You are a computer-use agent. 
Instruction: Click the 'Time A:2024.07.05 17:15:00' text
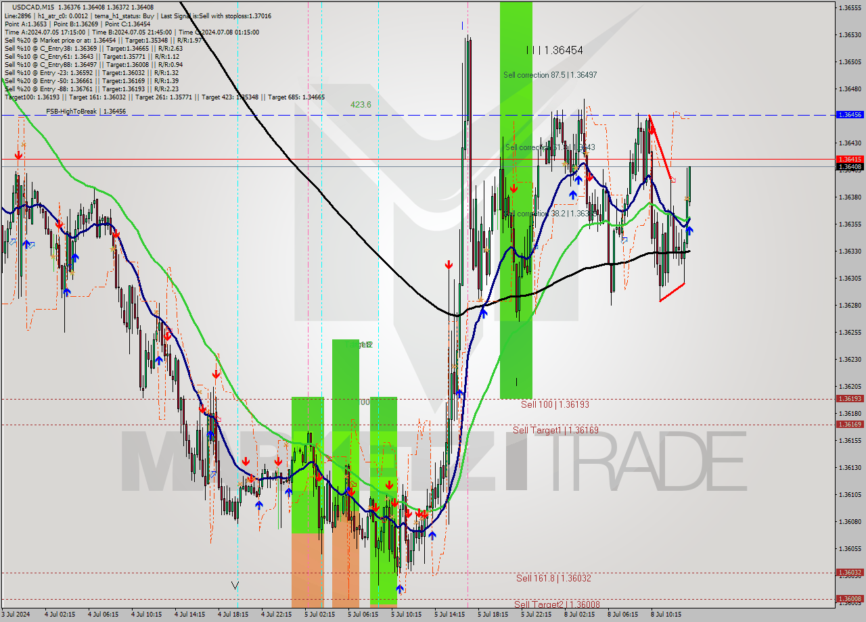tap(45, 32)
